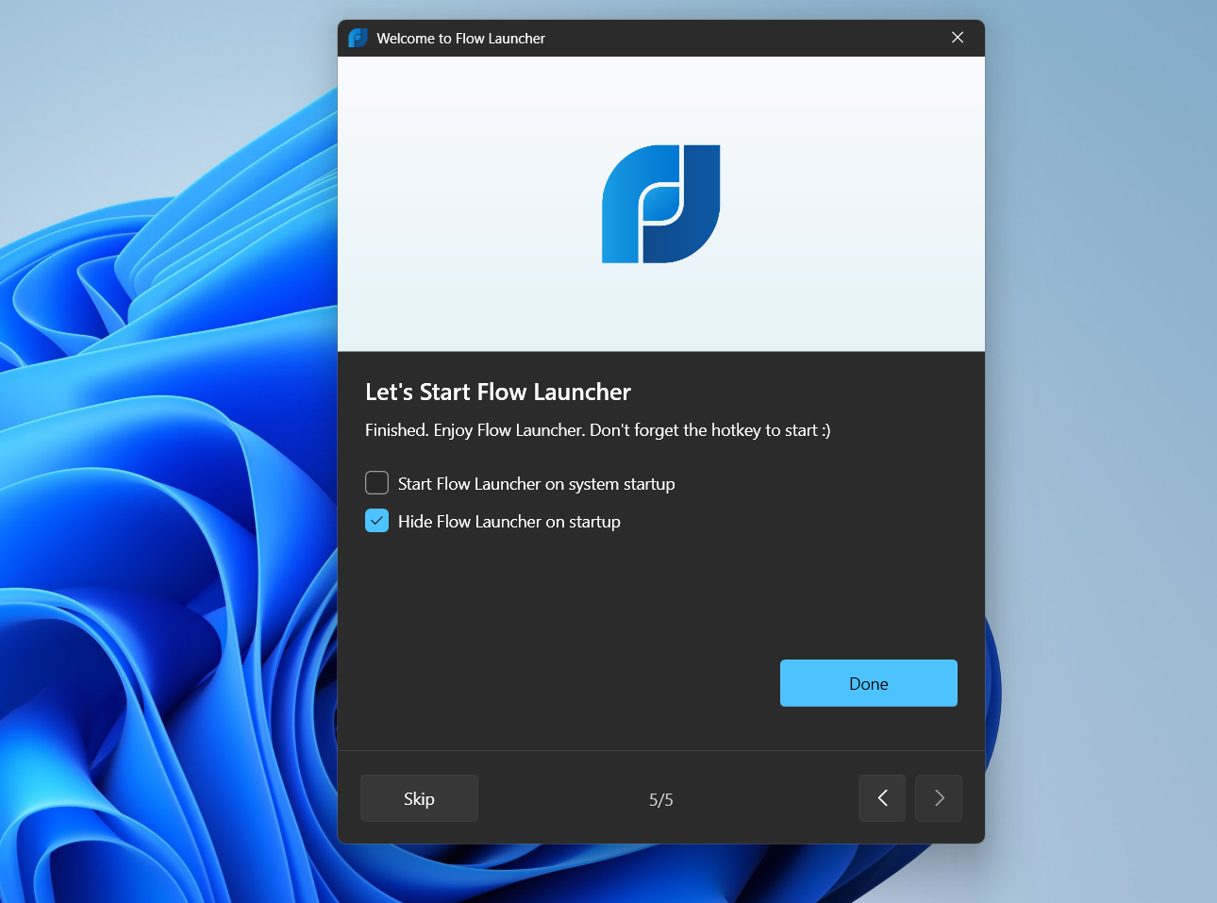Click the Done button
1217x903 pixels.
pos(869,683)
